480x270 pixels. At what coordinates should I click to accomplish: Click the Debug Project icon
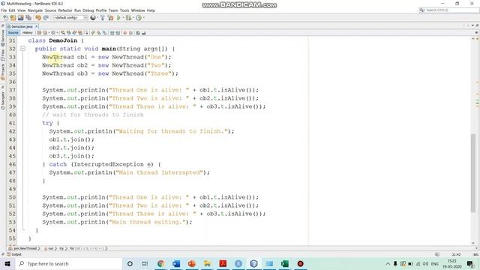pyautogui.click(x=128, y=18)
